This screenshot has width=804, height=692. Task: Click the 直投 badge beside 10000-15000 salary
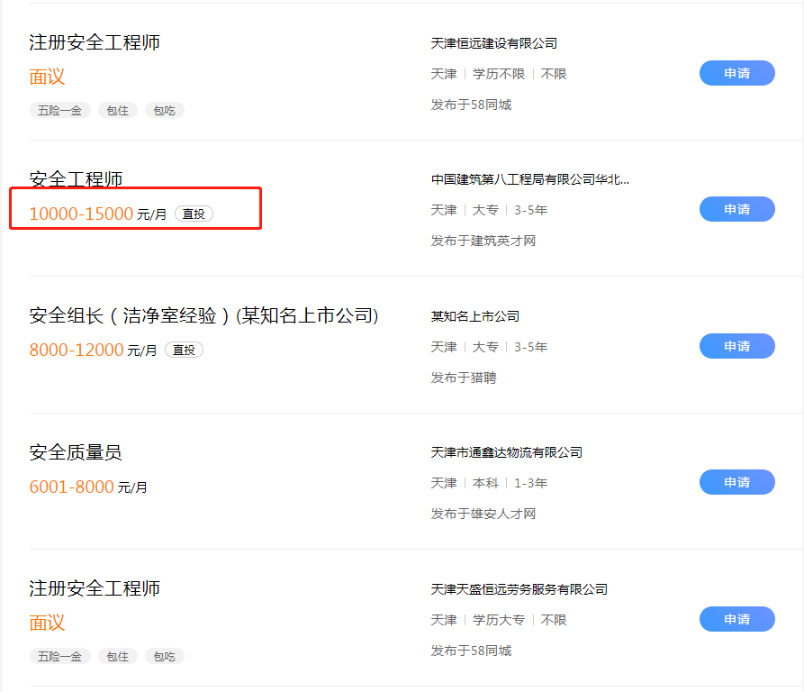194,214
